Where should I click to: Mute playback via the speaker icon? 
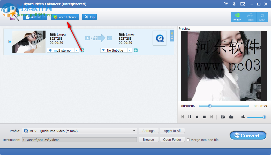click(243, 117)
